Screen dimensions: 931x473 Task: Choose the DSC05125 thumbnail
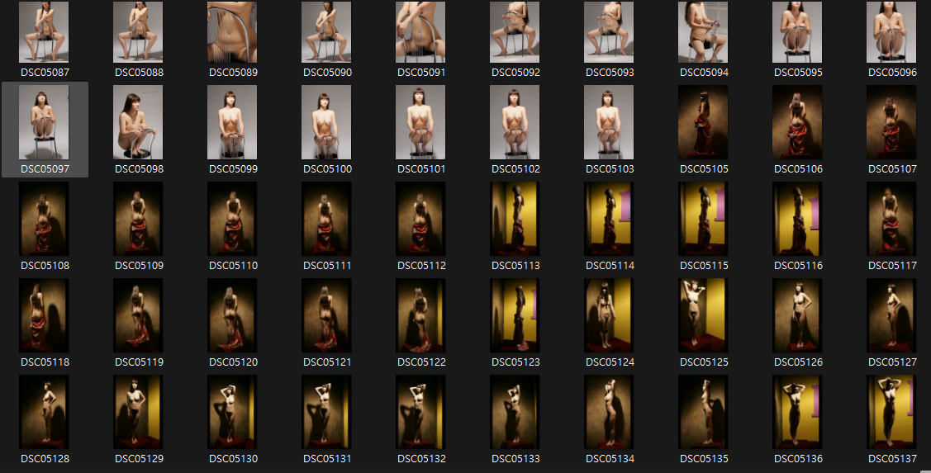(x=704, y=315)
